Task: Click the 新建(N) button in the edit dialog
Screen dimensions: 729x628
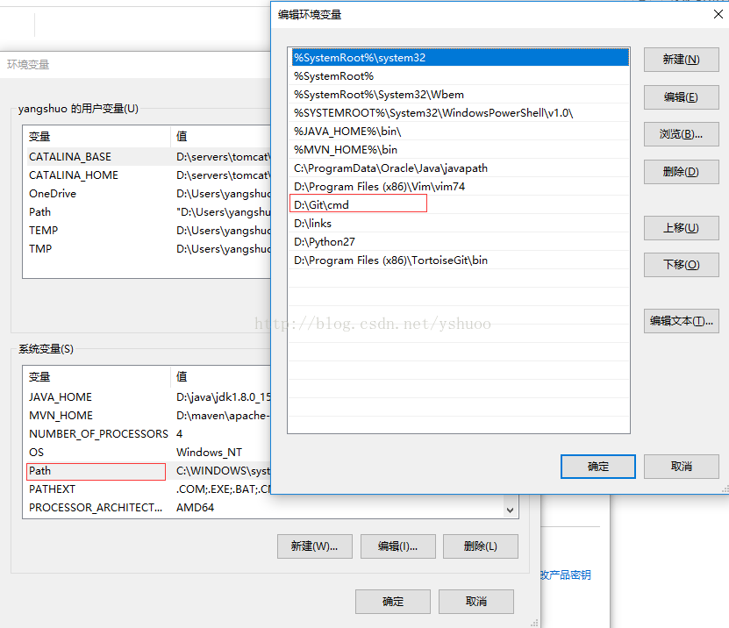Action: click(x=681, y=60)
